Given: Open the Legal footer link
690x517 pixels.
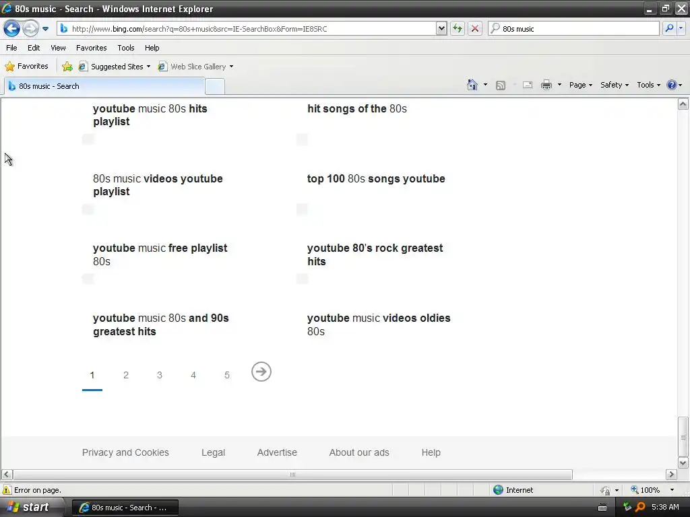Looking at the screenshot, I should [x=214, y=452].
